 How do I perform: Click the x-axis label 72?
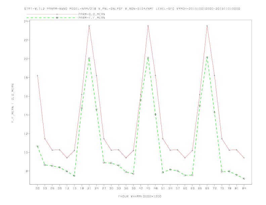(x=215, y=188)
